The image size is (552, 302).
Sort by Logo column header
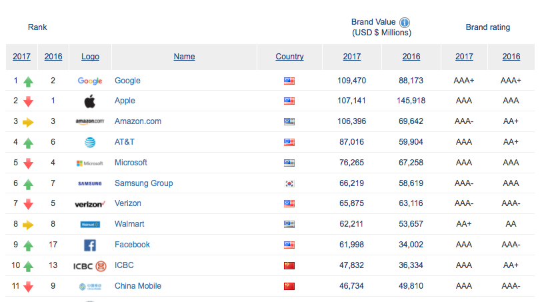pyautogui.click(x=90, y=57)
